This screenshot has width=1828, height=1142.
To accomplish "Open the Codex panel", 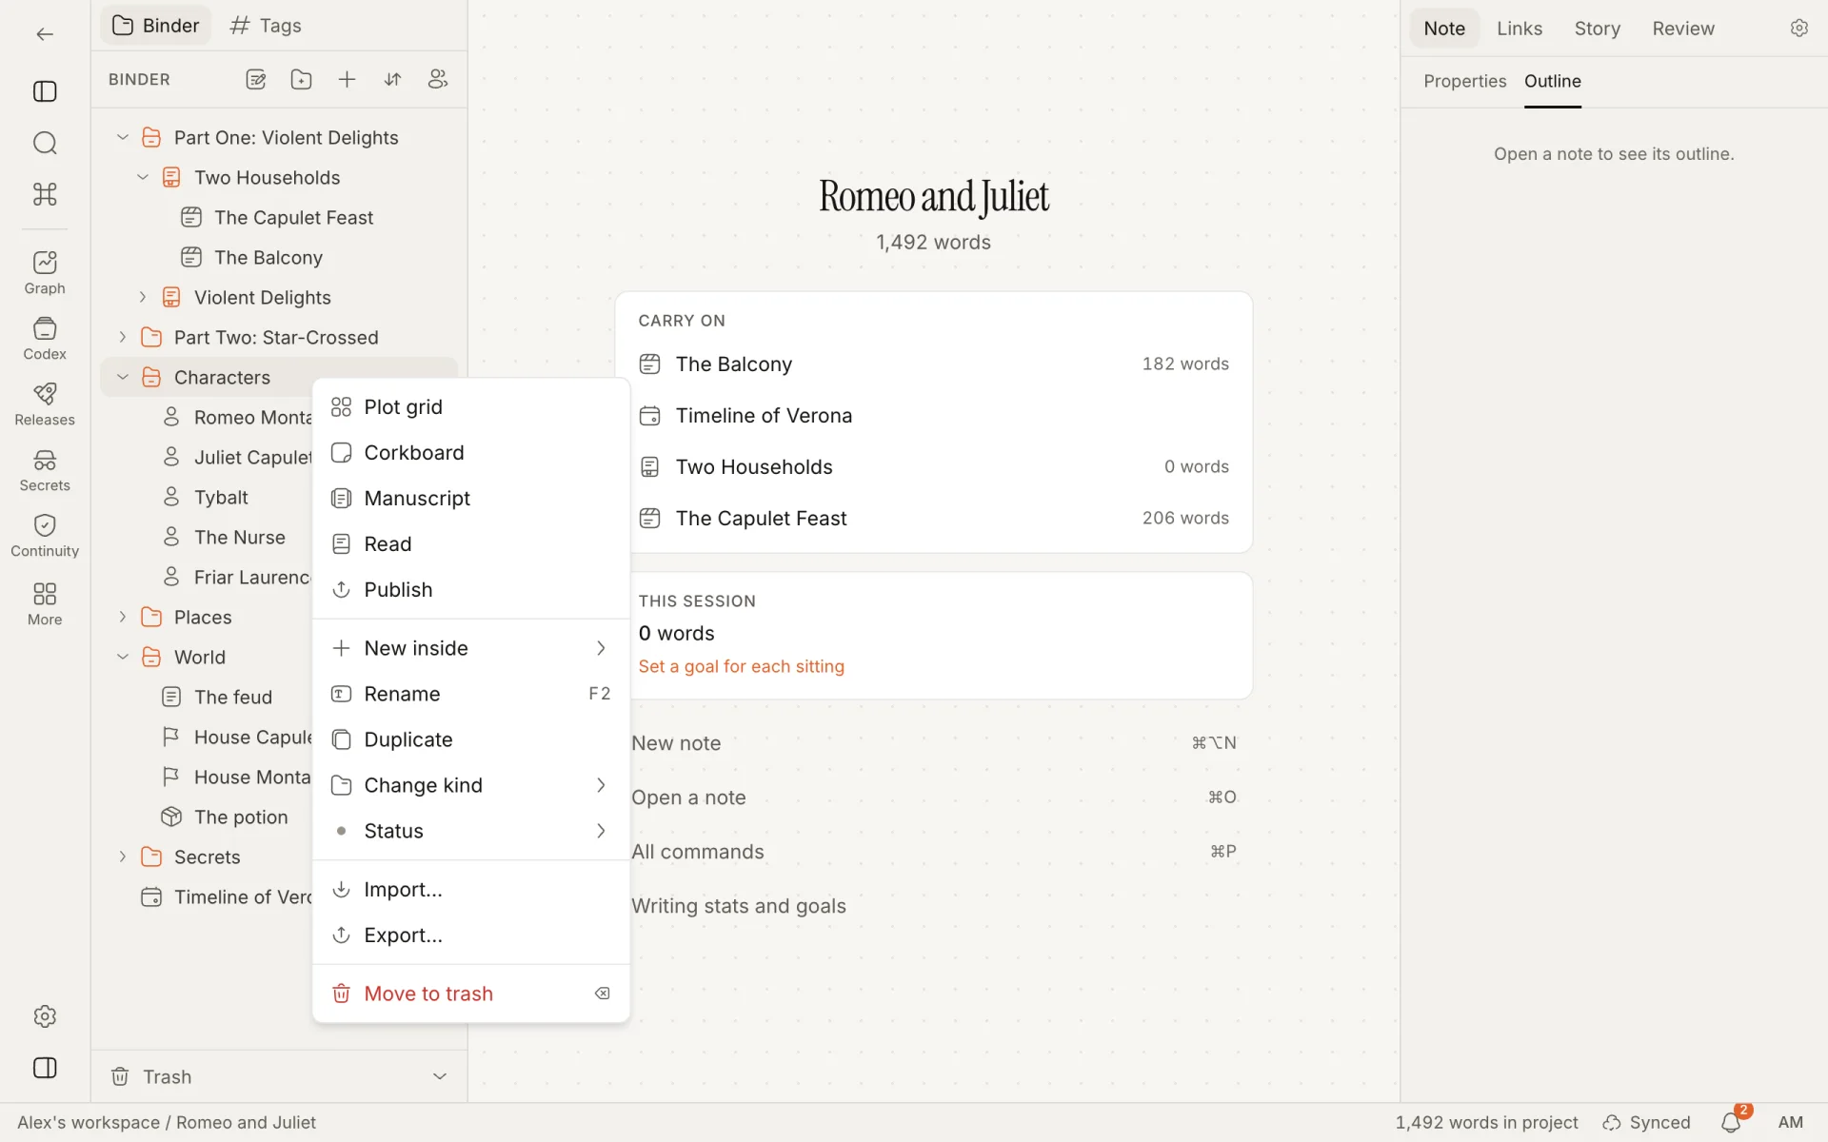I will click(x=45, y=339).
